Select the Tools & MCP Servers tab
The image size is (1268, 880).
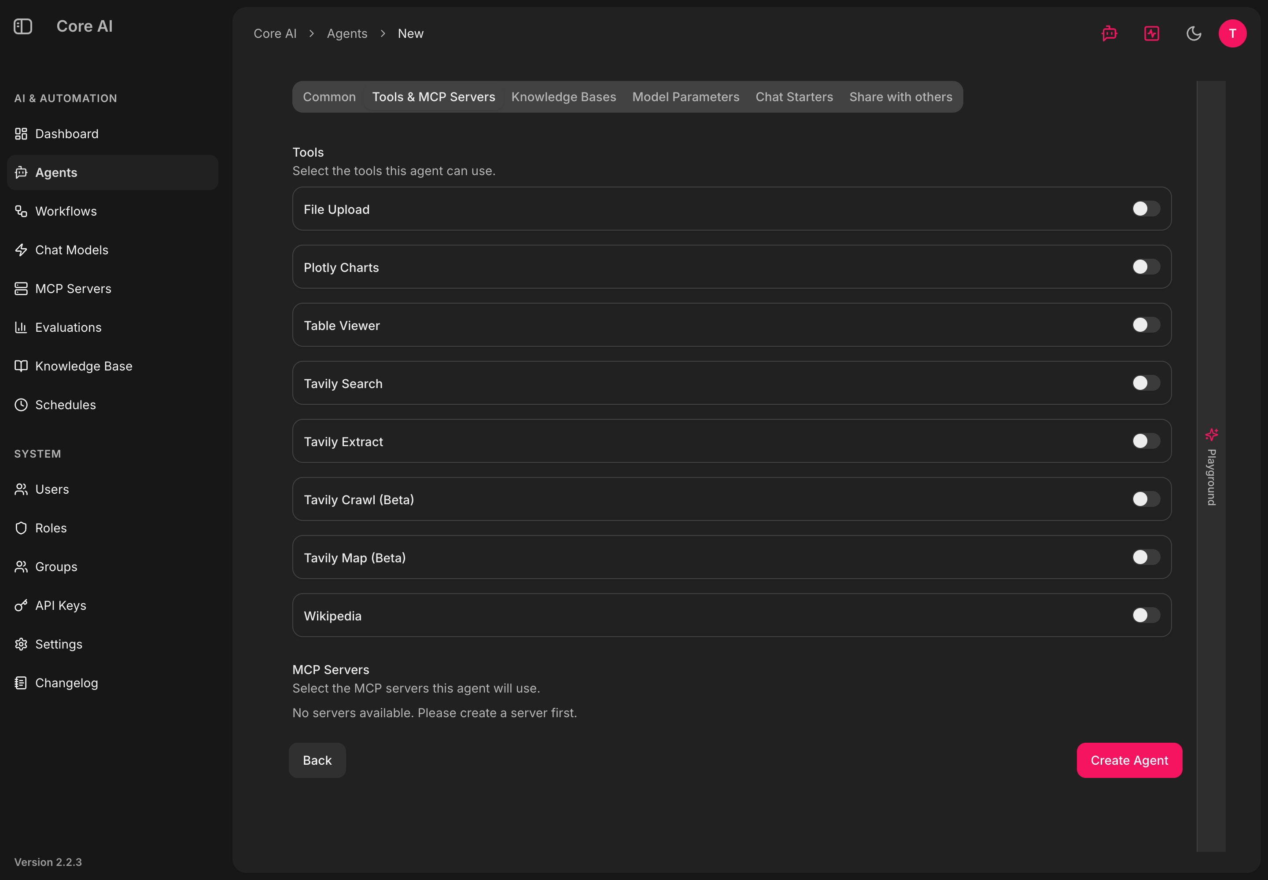[x=434, y=97]
